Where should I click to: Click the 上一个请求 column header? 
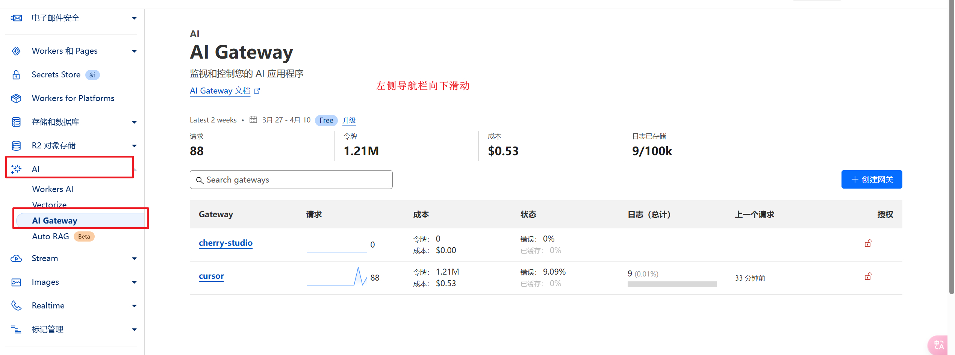[x=754, y=215]
